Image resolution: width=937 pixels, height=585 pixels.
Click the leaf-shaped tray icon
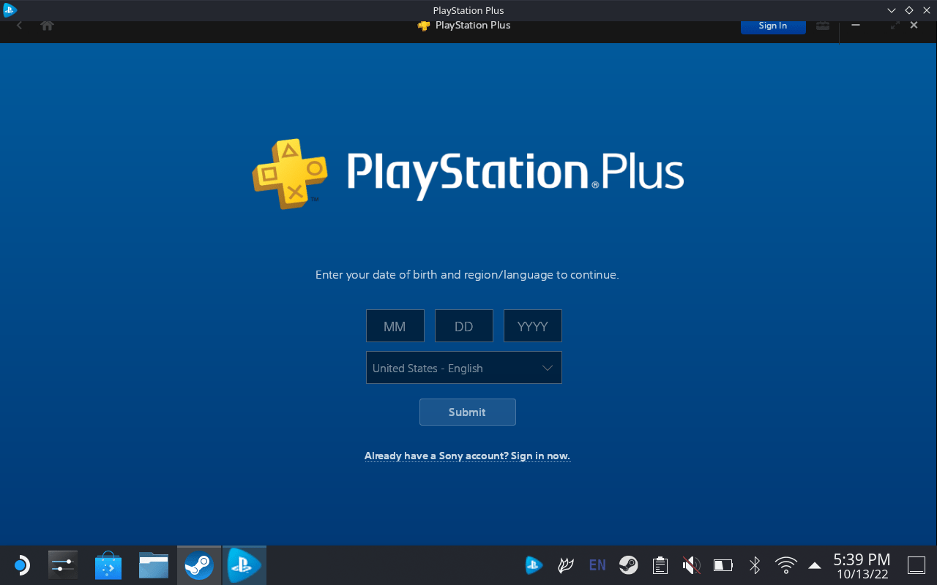(566, 565)
